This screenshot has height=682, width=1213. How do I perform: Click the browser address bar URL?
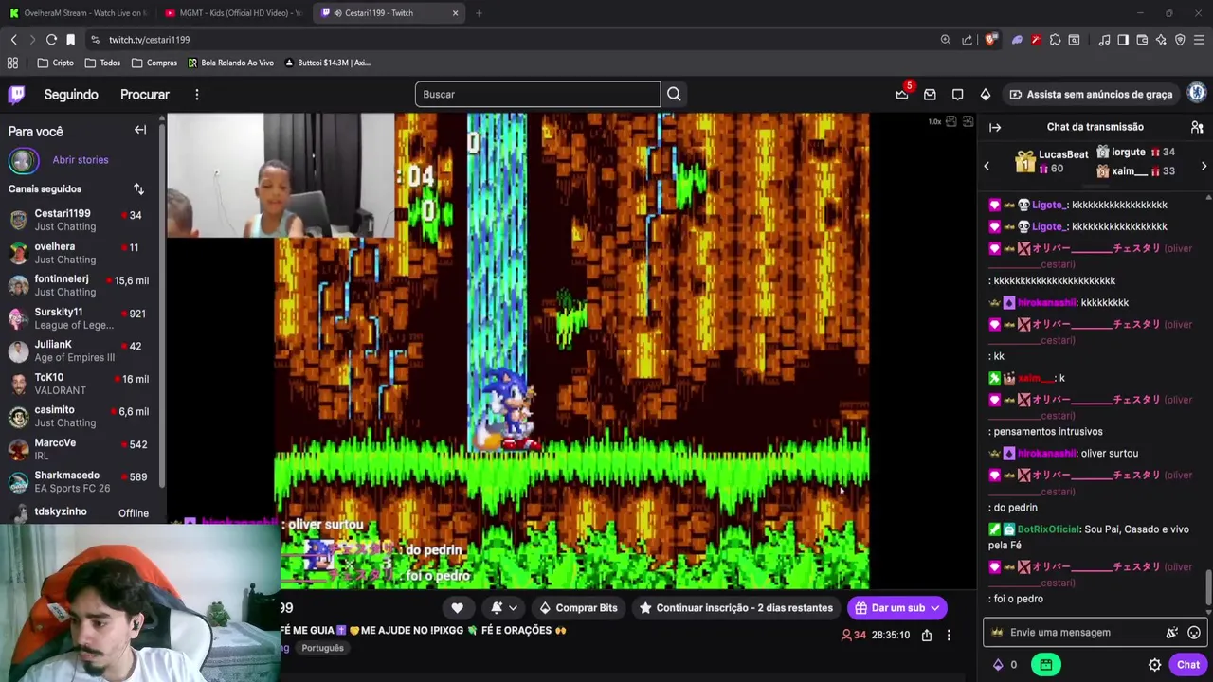149,40
